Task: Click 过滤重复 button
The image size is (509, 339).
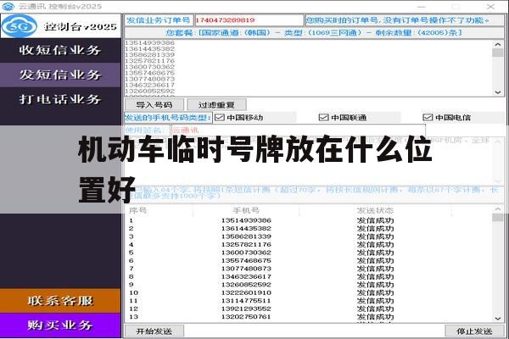Action: (x=216, y=105)
